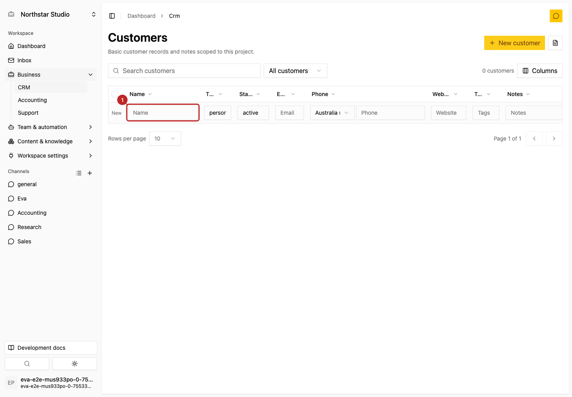The height and width of the screenshot is (397, 572).
Task: Toggle light theme with the sun icon
Action: point(75,364)
